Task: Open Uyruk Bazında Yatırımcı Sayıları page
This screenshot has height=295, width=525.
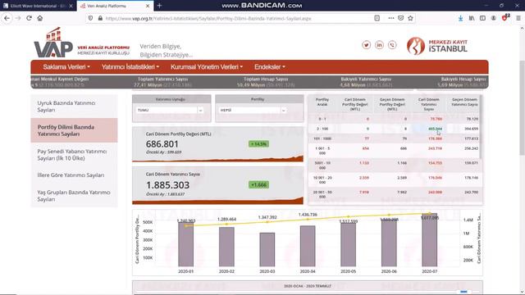Action: (x=74, y=107)
